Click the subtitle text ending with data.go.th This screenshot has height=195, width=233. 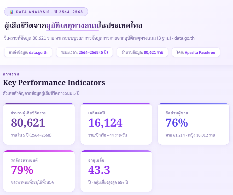point(99,38)
